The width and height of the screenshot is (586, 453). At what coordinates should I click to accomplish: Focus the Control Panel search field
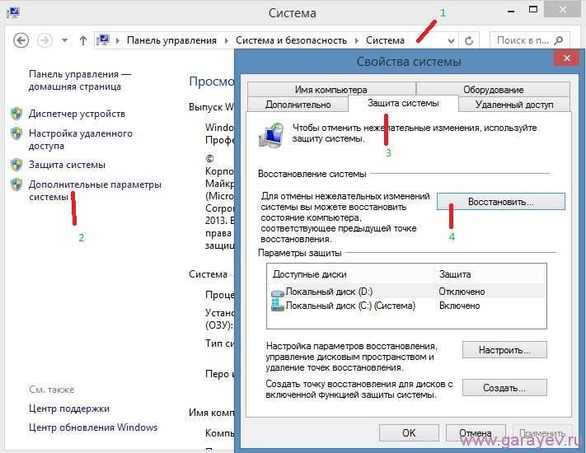tap(530, 40)
